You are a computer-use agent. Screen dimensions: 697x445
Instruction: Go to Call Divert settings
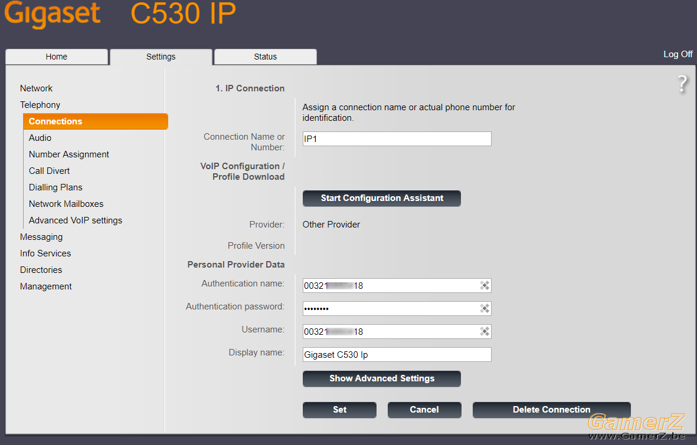pyautogui.click(x=50, y=171)
